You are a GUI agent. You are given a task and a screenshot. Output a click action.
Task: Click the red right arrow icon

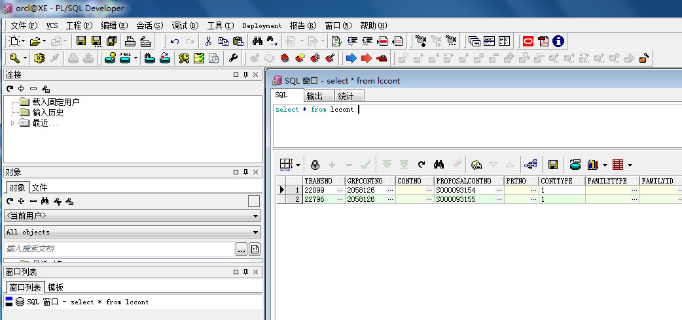[x=367, y=57]
